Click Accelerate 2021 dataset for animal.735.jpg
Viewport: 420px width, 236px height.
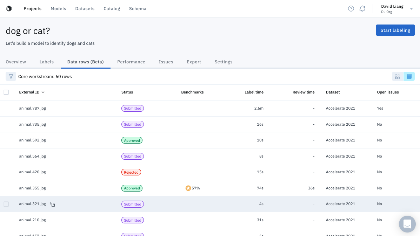pos(340,124)
